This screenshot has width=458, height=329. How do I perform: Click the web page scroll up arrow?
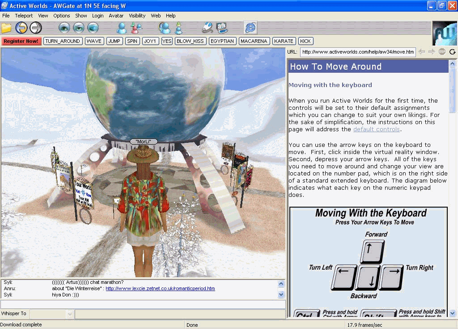coord(453,63)
